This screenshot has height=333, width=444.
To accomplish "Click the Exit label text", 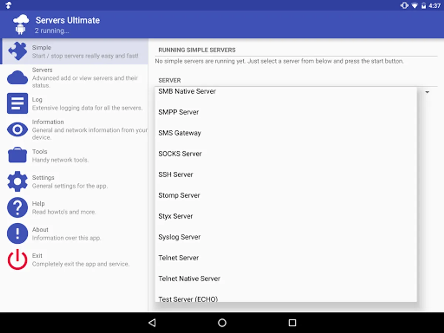I will tap(37, 255).
